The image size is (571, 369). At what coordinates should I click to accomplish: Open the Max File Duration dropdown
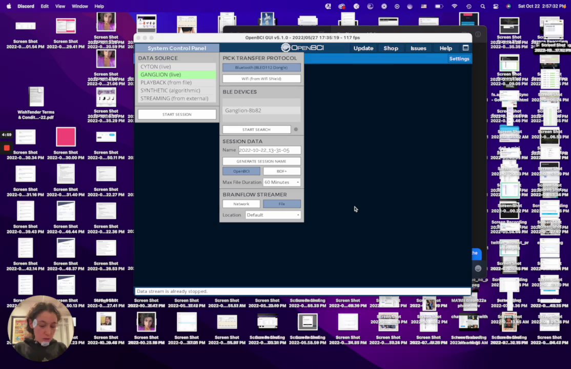click(282, 182)
